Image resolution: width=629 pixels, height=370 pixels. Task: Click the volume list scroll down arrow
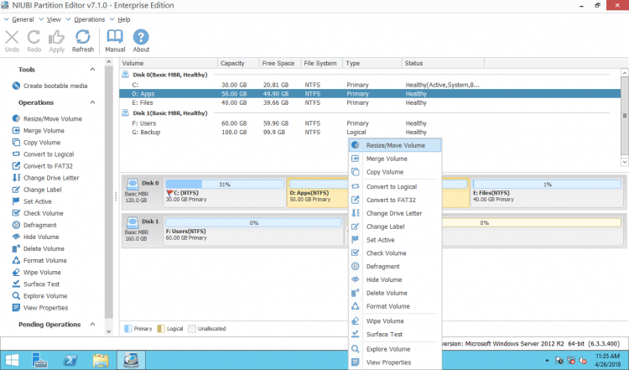[625, 162]
